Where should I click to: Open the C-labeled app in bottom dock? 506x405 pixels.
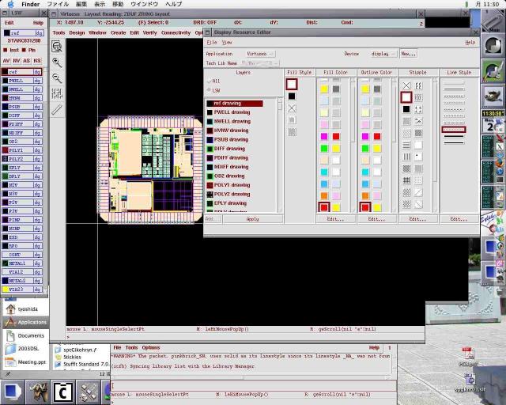click(63, 392)
